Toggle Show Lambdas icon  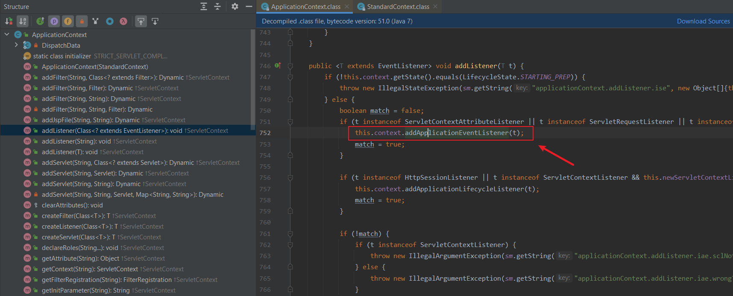(x=123, y=21)
